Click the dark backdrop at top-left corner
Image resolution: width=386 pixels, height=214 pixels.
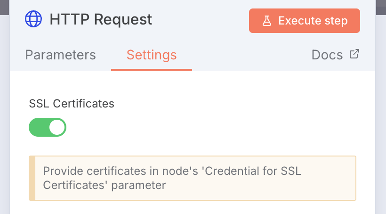[x=4, y=8]
